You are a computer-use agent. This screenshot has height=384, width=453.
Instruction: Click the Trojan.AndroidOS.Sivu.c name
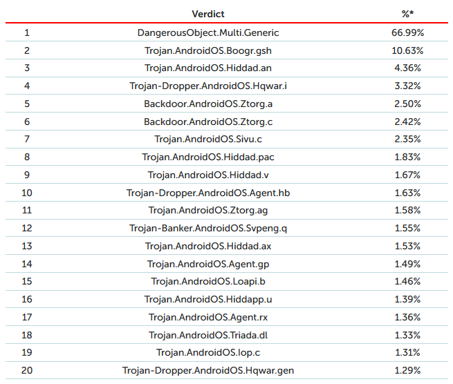point(207,139)
